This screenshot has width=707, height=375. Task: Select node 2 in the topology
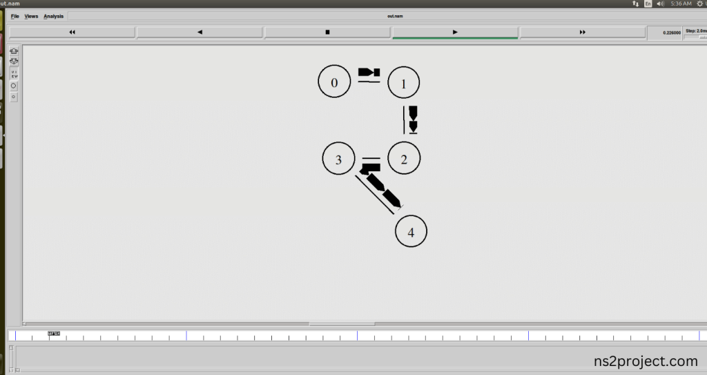[x=404, y=158]
